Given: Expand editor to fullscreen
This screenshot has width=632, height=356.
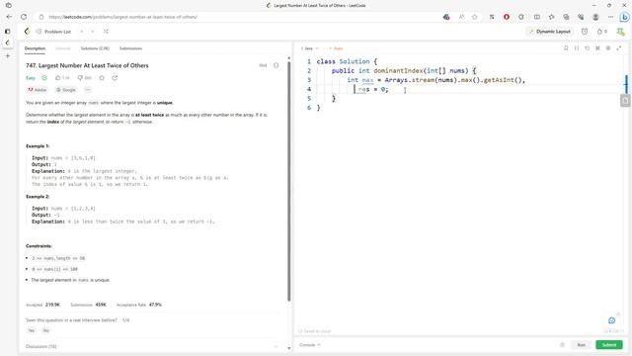Looking at the screenshot, I should 619,48.
